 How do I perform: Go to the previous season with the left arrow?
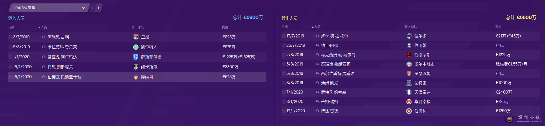[x=92, y=8]
